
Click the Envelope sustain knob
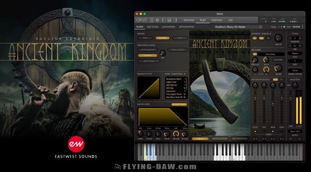click(176, 134)
